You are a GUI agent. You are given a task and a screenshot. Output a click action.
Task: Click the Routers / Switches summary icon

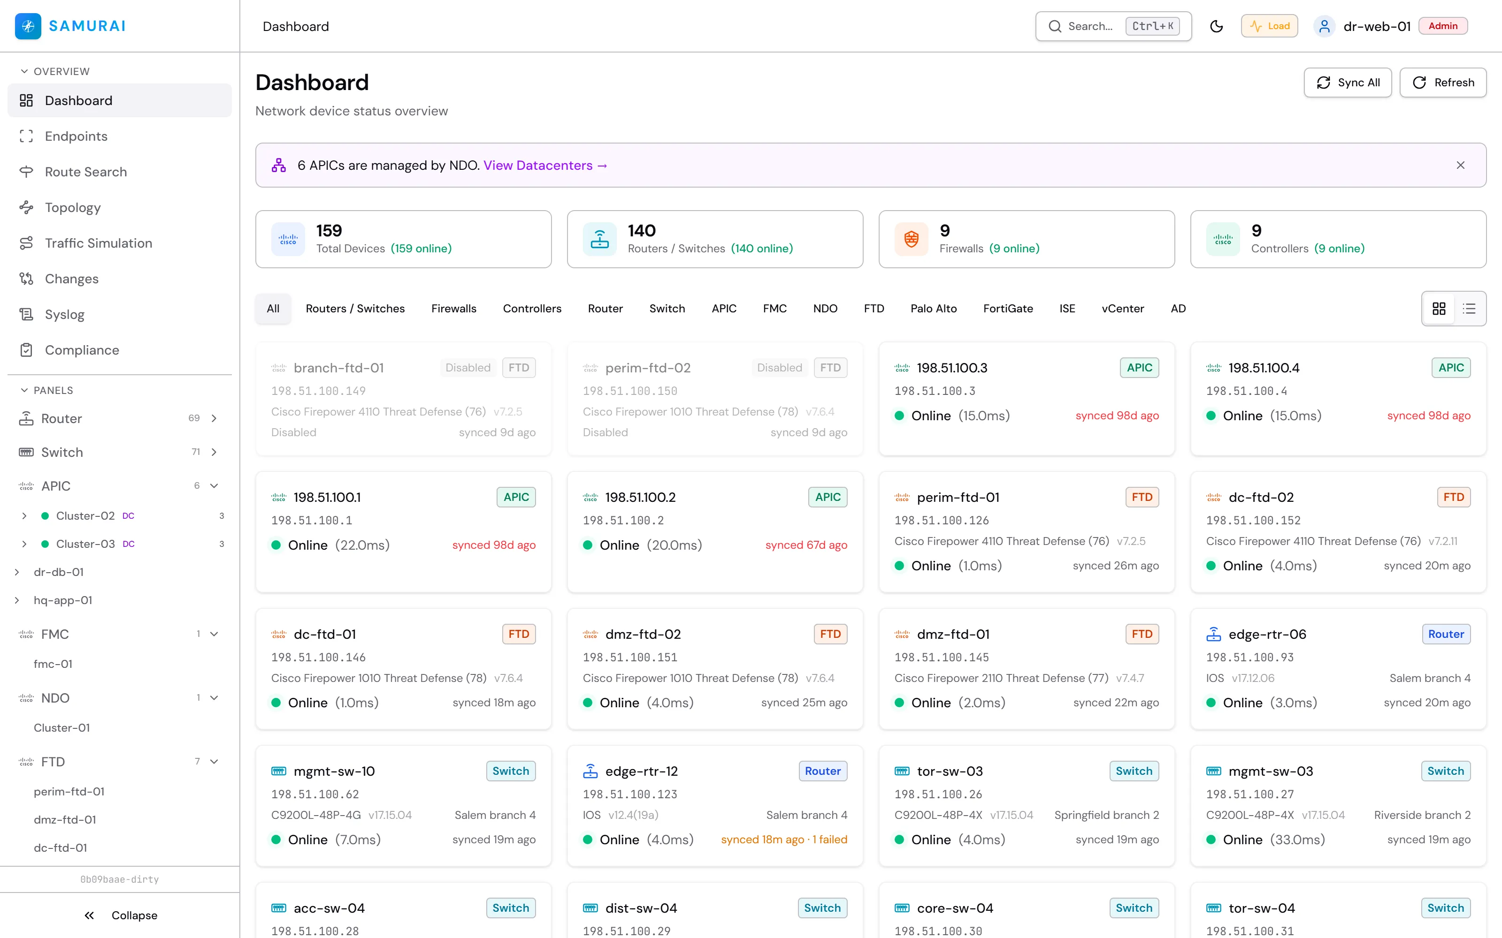coord(599,239)
